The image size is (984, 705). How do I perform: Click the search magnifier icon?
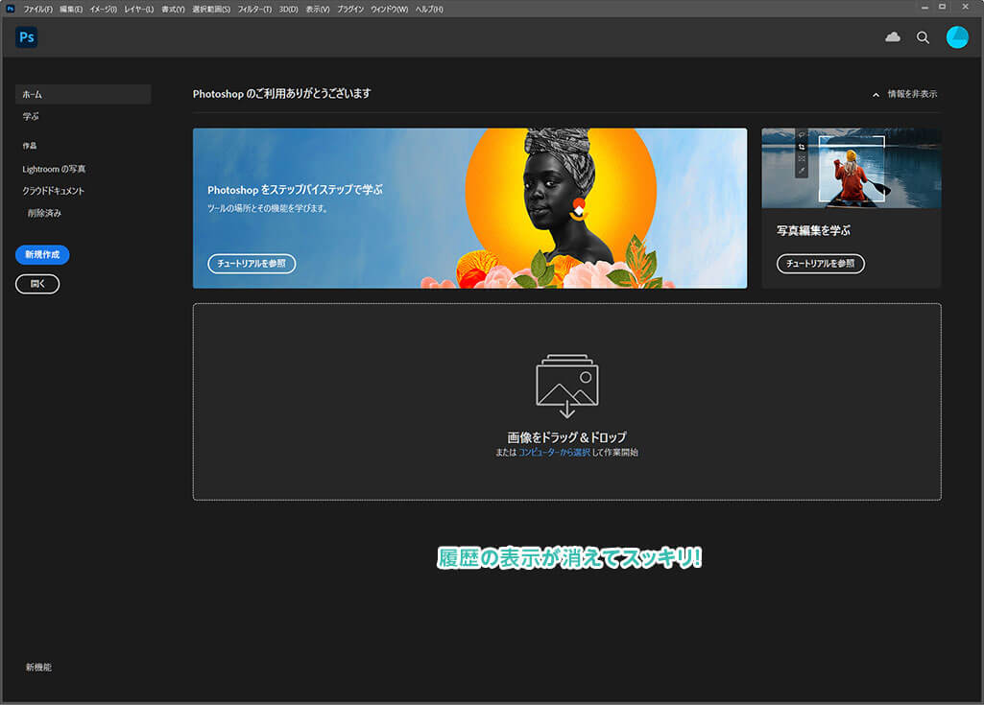[923, 37]
